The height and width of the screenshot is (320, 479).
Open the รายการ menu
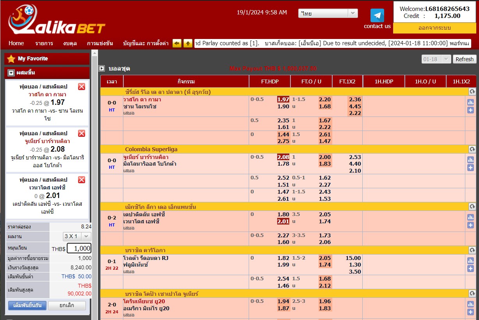click(44, 43)
